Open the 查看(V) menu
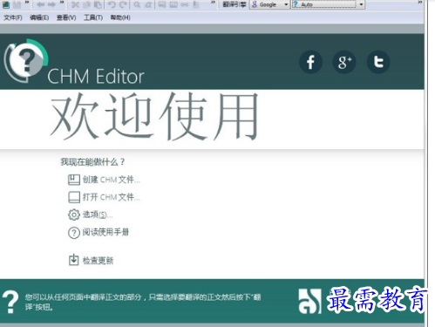The width and height of the screenshot is (435, 327). click(66, 17)
